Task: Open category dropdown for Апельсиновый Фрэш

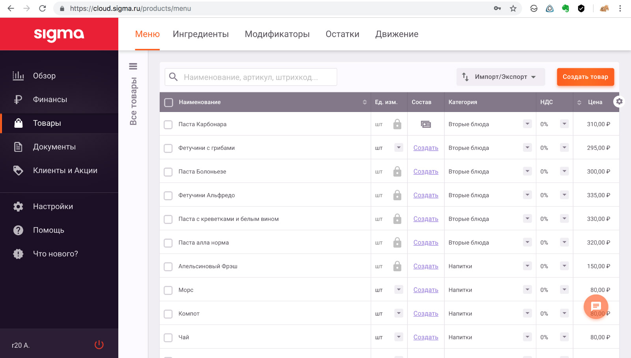Action: tap(527, 266)
